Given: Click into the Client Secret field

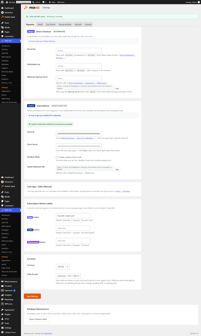Looking at the screenshot, I should [79, 146].
